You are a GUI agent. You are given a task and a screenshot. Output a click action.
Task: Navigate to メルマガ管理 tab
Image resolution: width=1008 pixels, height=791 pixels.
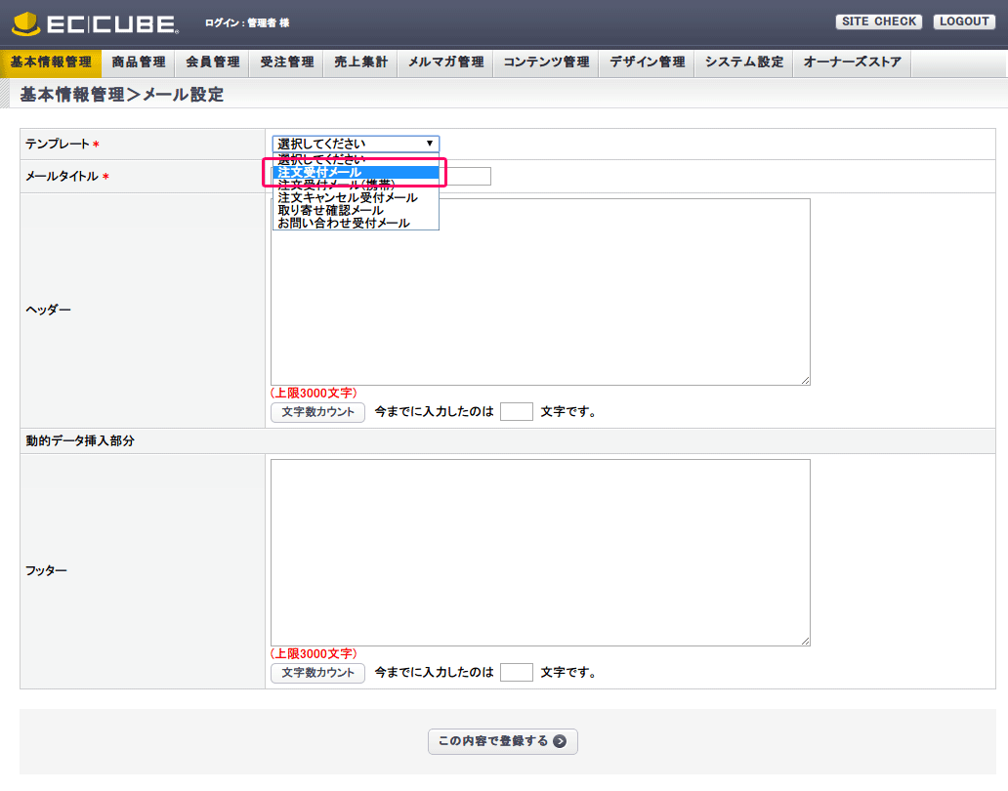point(445,62)
